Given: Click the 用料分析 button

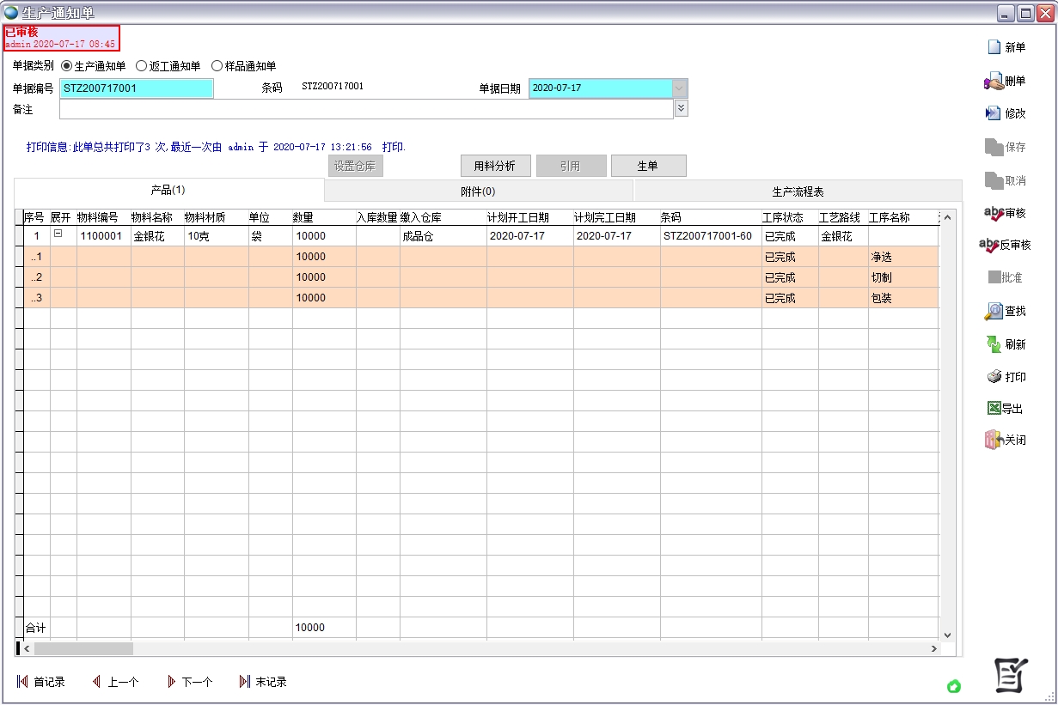Looking at the screenshot, I should pyautogui.click(x=494, y=167).
